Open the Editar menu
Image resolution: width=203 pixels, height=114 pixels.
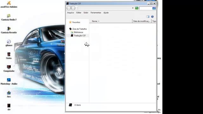(79, 13)
